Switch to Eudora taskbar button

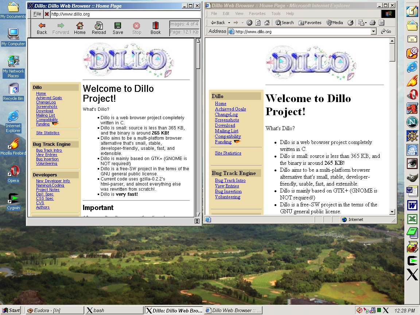tap(55, 310)
